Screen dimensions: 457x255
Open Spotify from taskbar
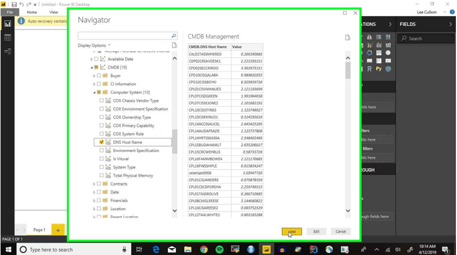(x=220, y=249)
